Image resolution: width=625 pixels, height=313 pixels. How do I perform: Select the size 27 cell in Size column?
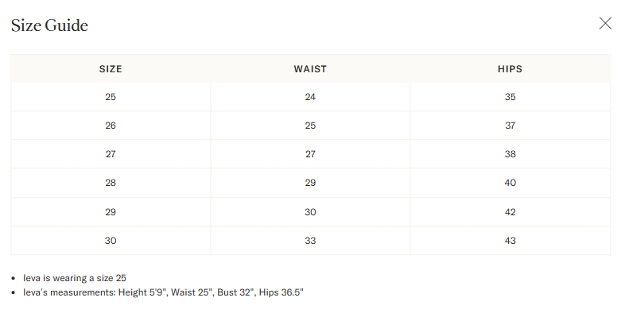(x=111, y=154)
